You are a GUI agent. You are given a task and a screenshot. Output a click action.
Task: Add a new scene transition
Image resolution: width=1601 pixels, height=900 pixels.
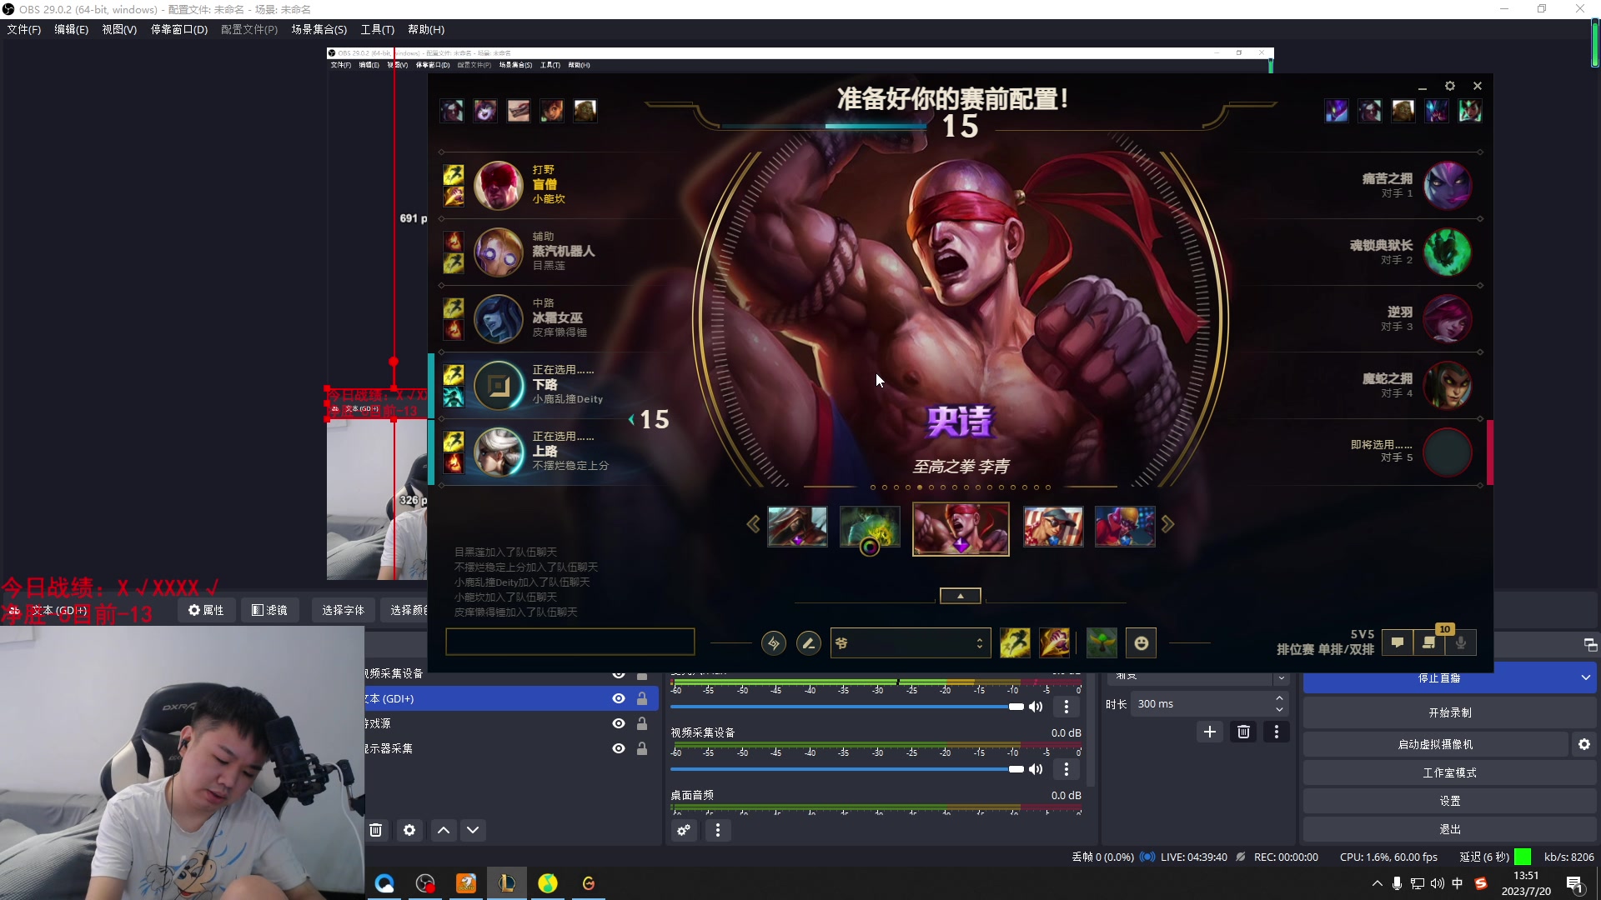point(1210,732)
